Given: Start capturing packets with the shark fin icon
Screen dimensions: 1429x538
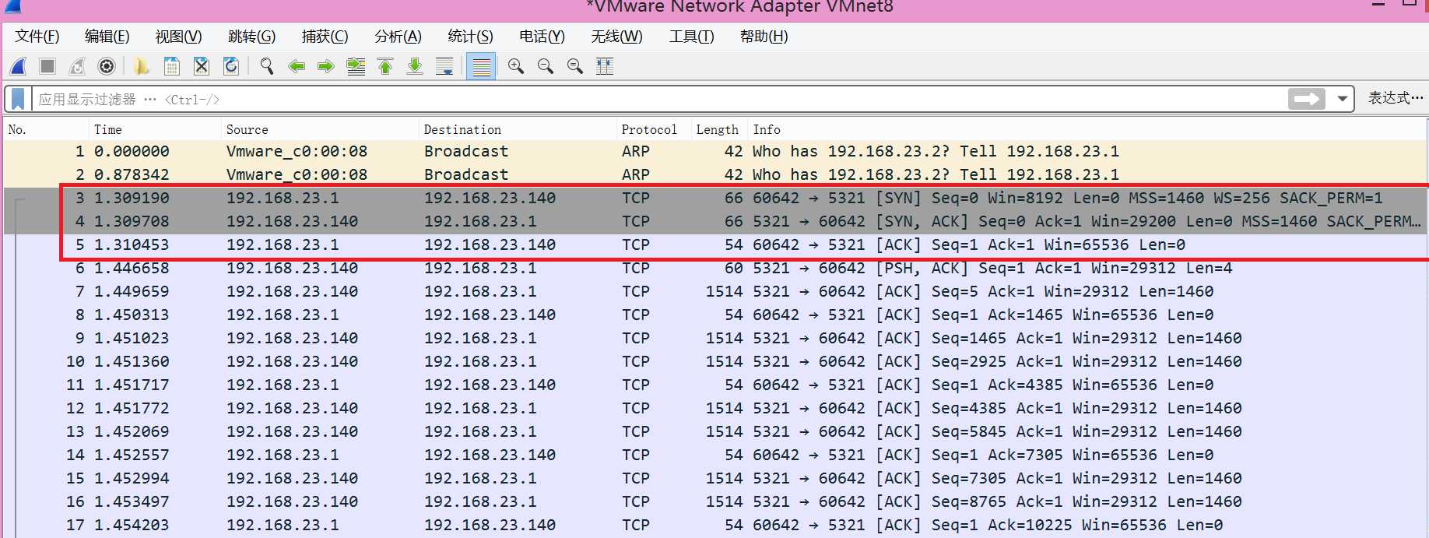Looking at the screenshot, I should pos(18,66).
